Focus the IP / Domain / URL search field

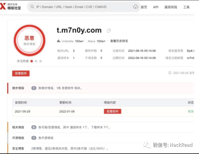pos(84,7)
